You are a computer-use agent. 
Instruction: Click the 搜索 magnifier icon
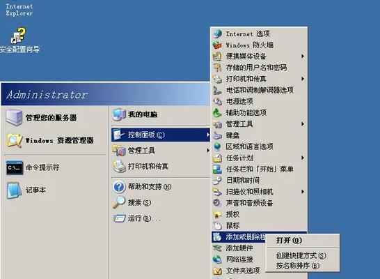click(x=119, y=202)
